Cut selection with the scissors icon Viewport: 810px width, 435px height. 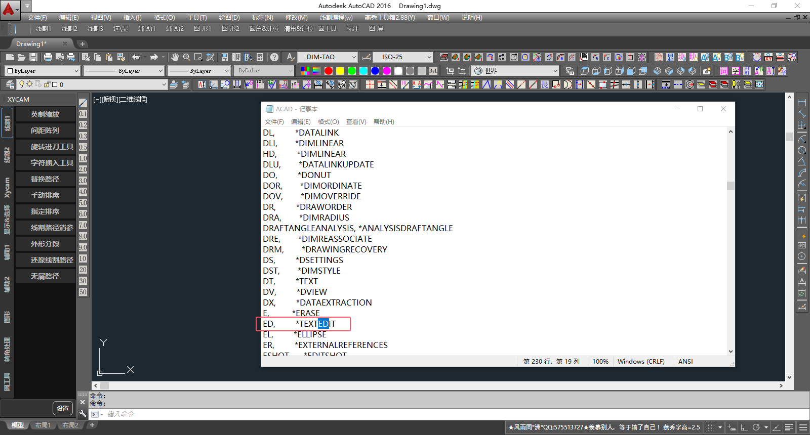[86, 57]
